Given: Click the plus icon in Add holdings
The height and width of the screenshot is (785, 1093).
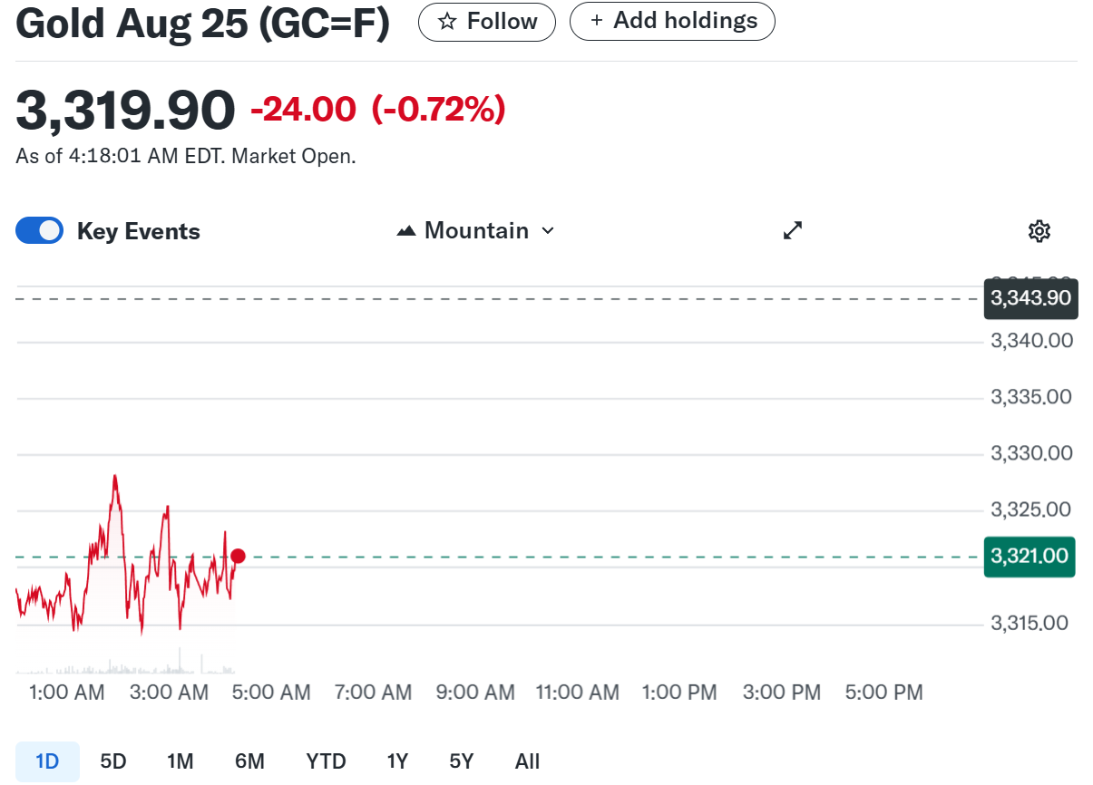Looking at the screenshot, I should [x=597, y=21].
